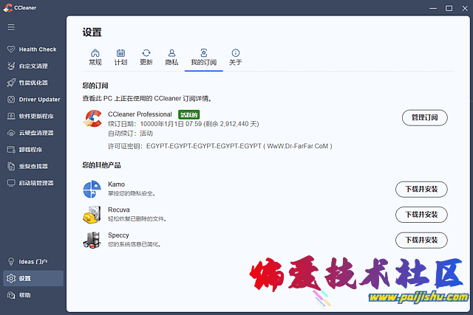This screenshot has height=315, width=473.
Task: Click the CCleaner Professional product name
Action: pyautogui.click(x=140, y=114)
